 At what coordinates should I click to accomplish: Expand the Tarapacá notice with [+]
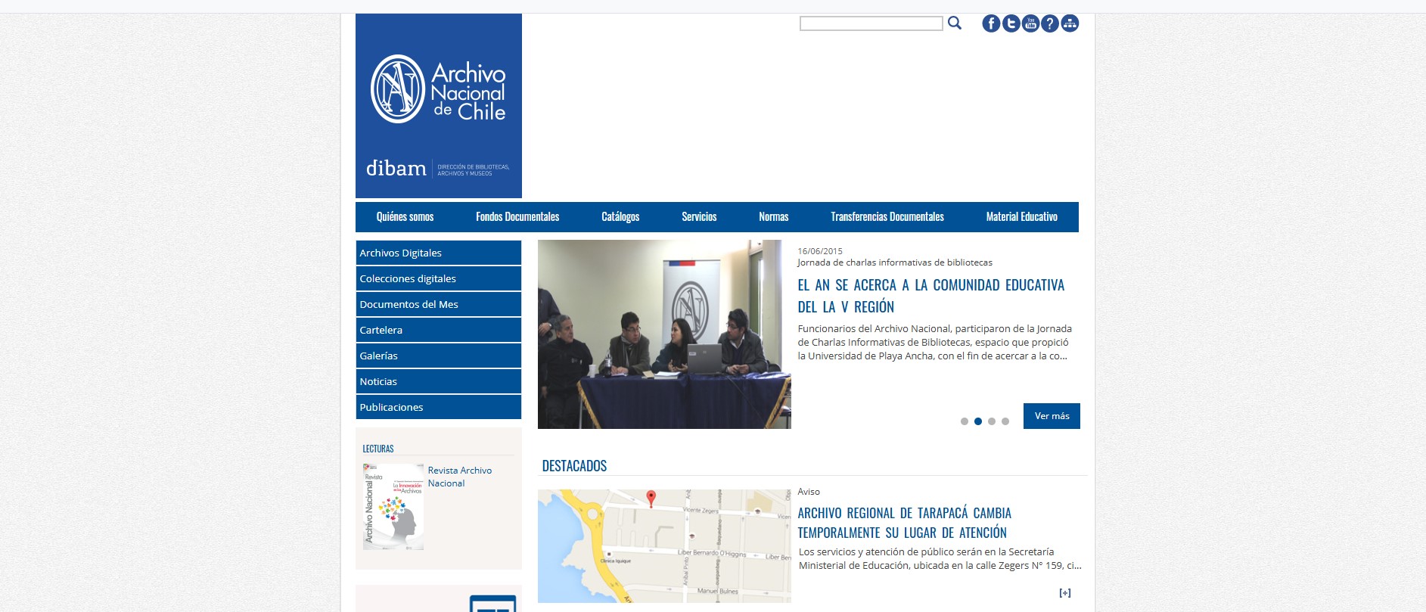[1064, 593]
